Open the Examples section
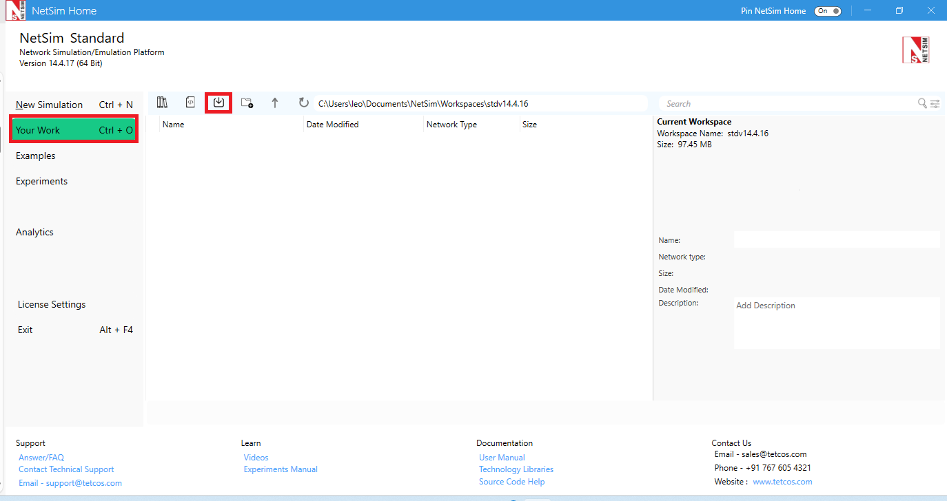 [36, 156]
